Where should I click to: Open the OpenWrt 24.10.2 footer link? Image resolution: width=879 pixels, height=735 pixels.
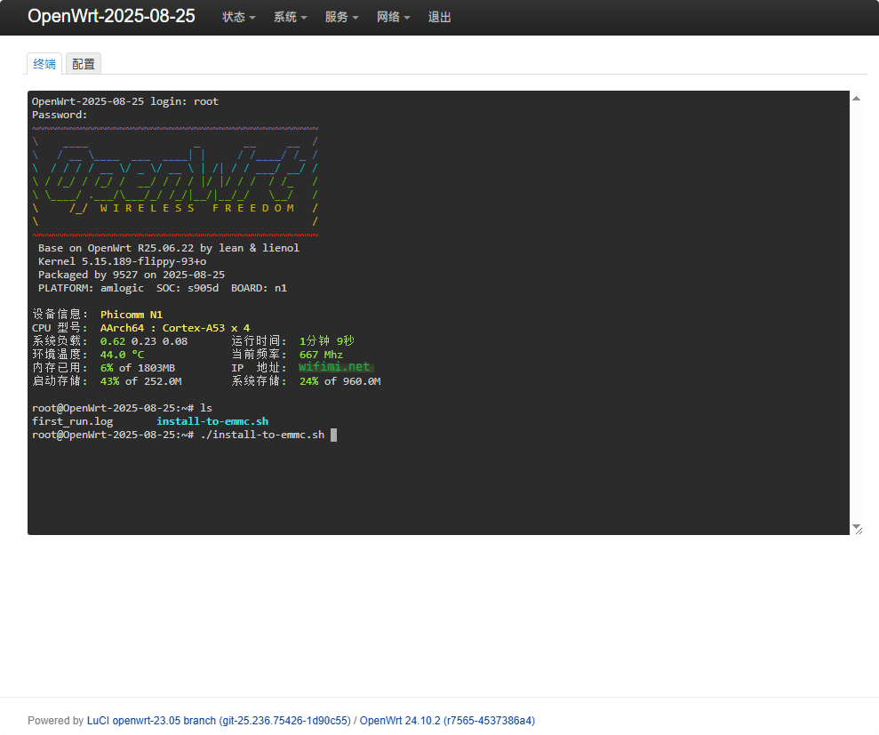coord(447,721)
